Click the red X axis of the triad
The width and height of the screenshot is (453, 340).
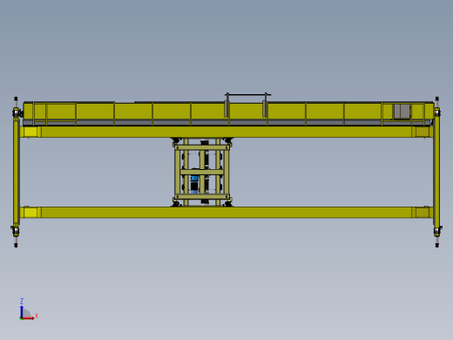coord(28,318)
